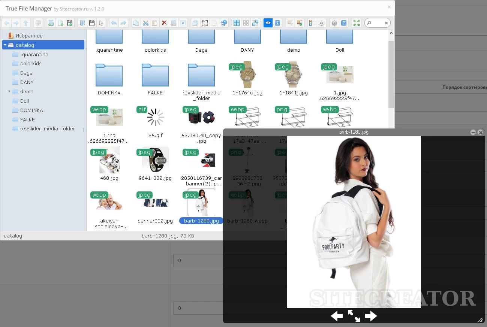Screen dimensions: 487x327
Task: Extract files from archive
Action: pos(290,23)
